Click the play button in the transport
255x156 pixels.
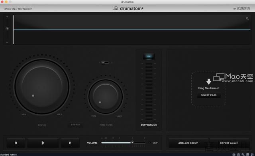coord(43,143)
